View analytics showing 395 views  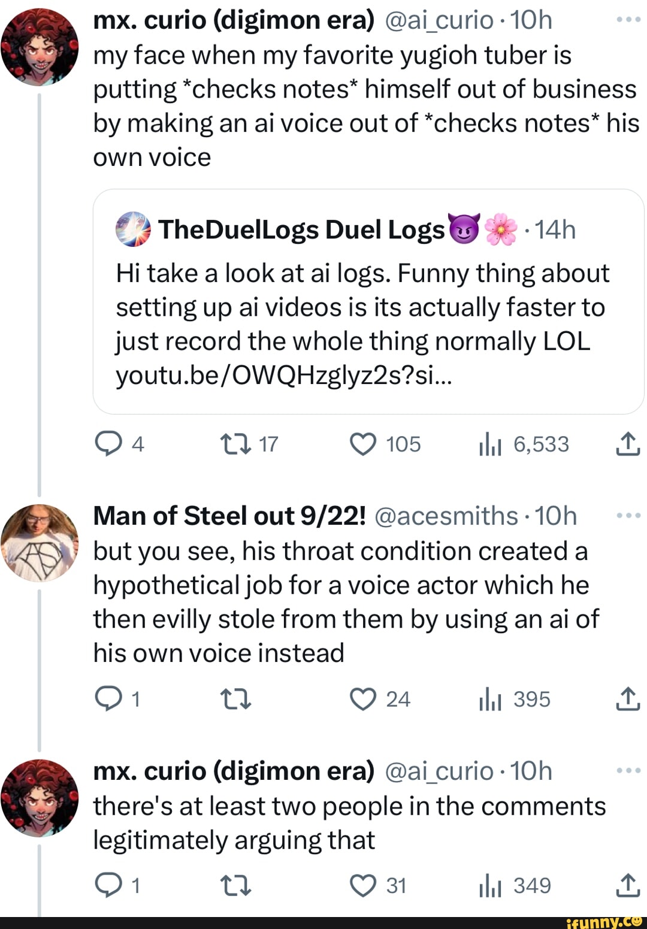490,700
